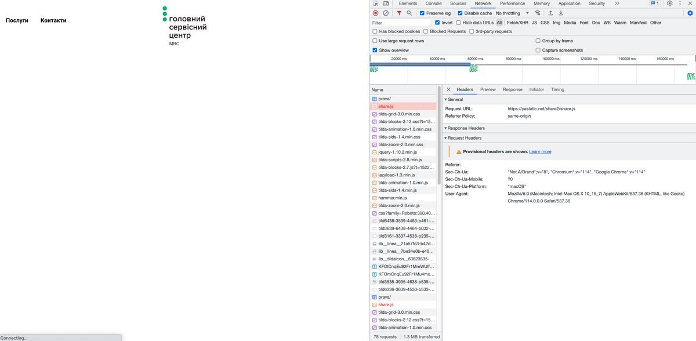This screenshot has width=696, height=341.
Task: Open DevTools three-dot customize menu
Action: coord(680,3)
